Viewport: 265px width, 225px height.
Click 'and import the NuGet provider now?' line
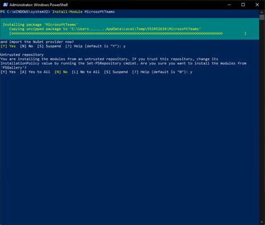[x=37, y=42]
